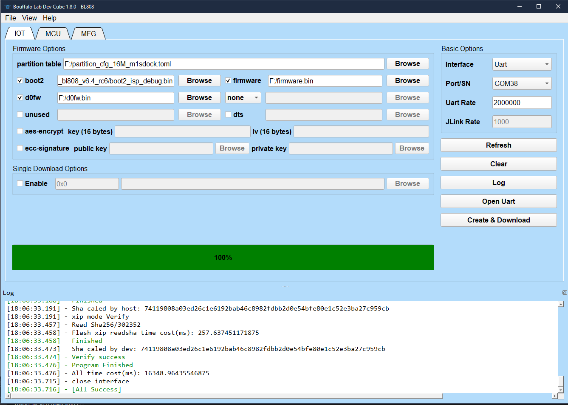Screen dimensions: 568x405
Task: Click the Bouffalo Lab app icon in title bar
Action: point(7,6)
